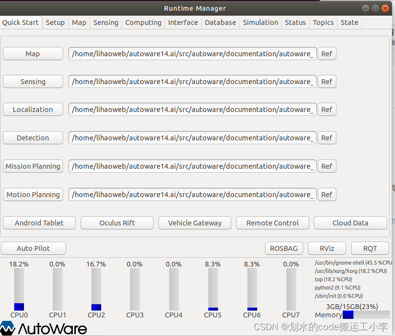Click Ref beside Motion Planning path
This screenshot has width=395, height=336.
[x=327, y=195]
